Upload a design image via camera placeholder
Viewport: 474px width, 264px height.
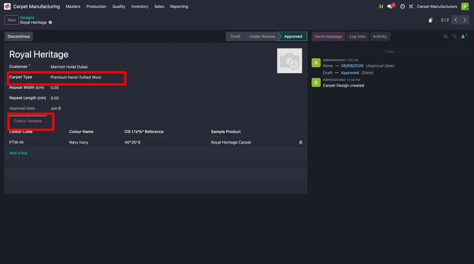point(289,61)
